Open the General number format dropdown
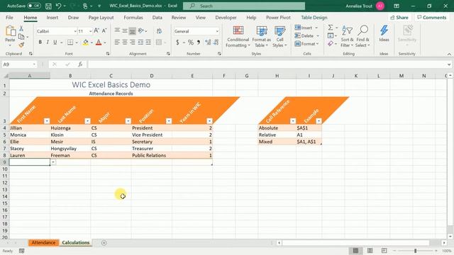This screenshot has width=454, height=255. (217, 31)
